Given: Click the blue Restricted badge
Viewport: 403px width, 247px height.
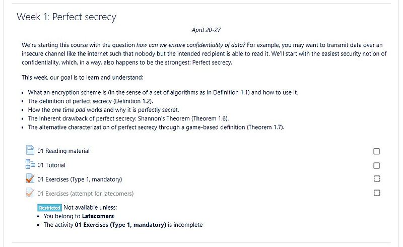Looking at the screenshot, I should tap(49, 208).
